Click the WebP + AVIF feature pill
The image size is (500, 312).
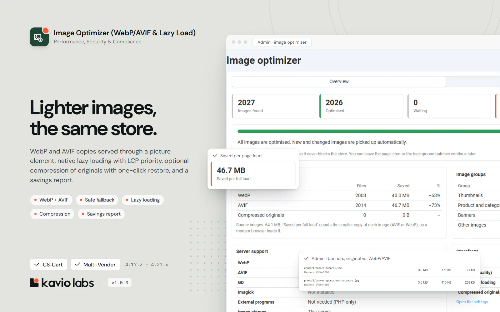pyautogui.click(x=51, y=200)
